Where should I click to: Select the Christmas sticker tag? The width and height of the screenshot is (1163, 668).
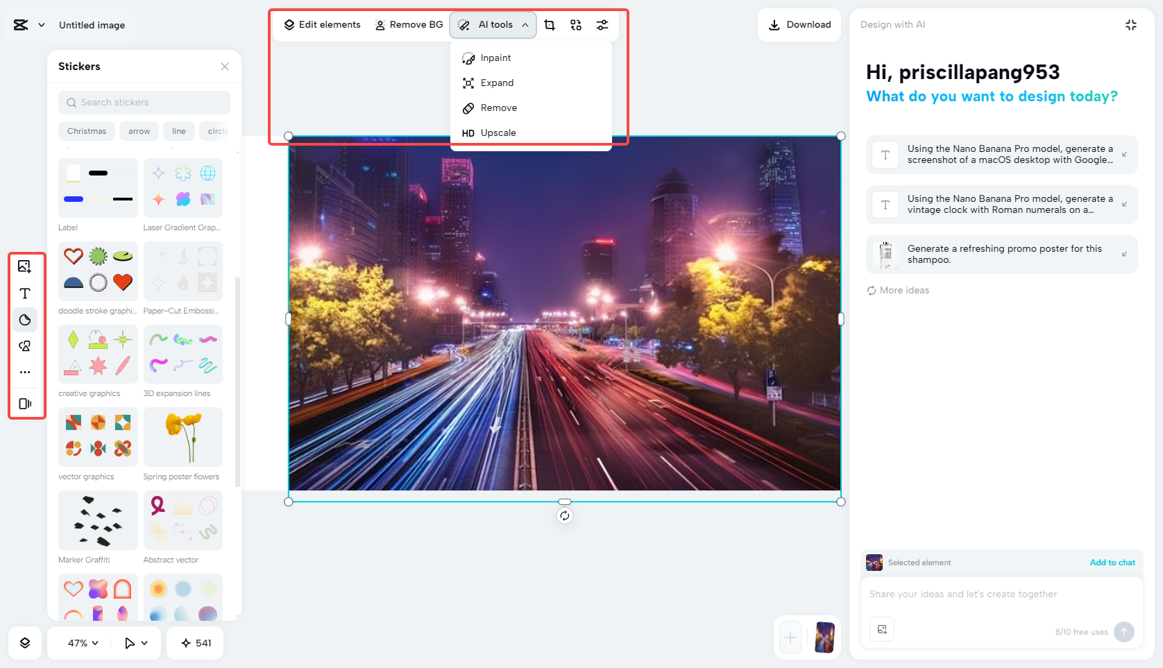tap(87, 131)
